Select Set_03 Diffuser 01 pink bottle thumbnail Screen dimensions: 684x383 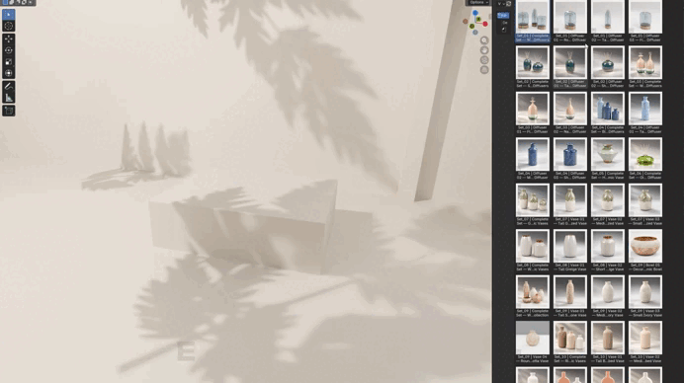(x=532, y=113)
